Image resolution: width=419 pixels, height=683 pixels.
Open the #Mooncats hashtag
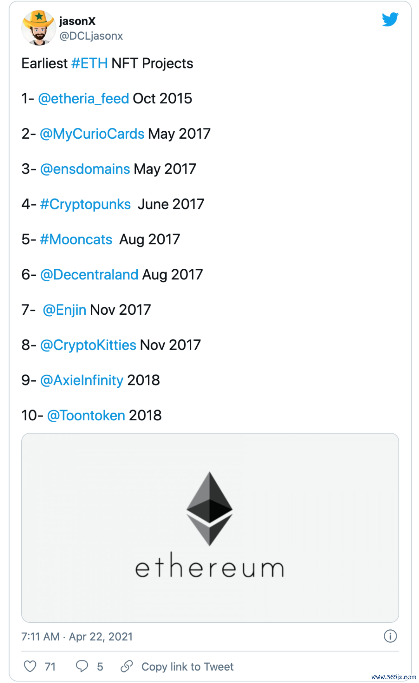76,239
